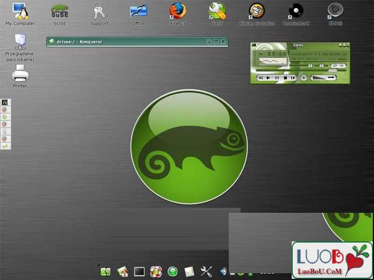Play the track in XMMS
The width and height of the screenshot is (374, 280).
click(x=268, y=78)
